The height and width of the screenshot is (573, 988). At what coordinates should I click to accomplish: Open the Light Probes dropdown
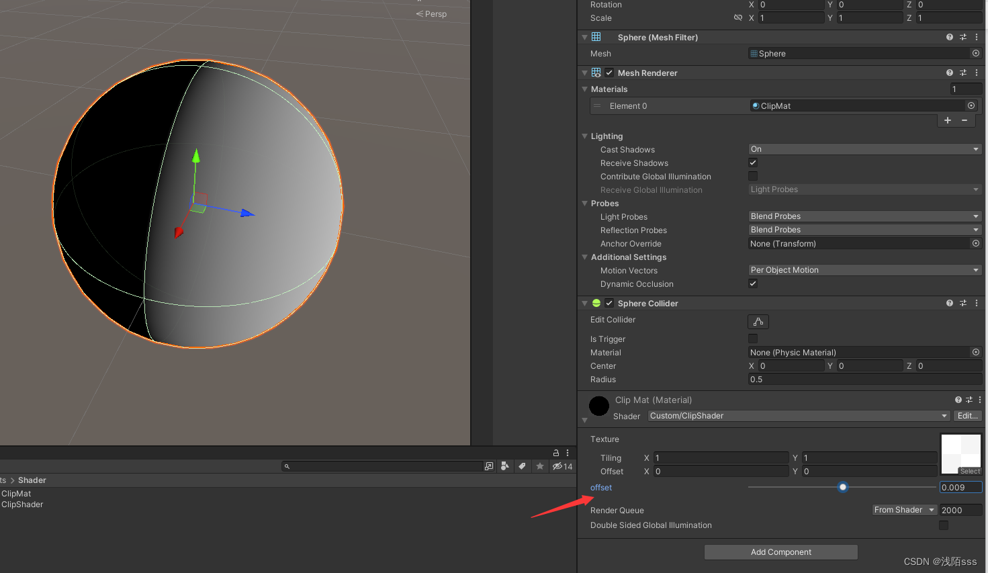click(864, 216)
